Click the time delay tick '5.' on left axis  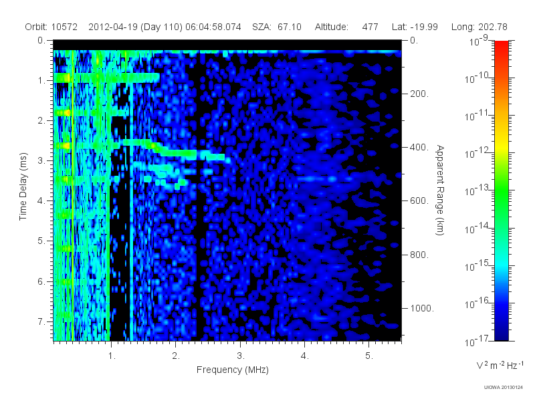41,241
